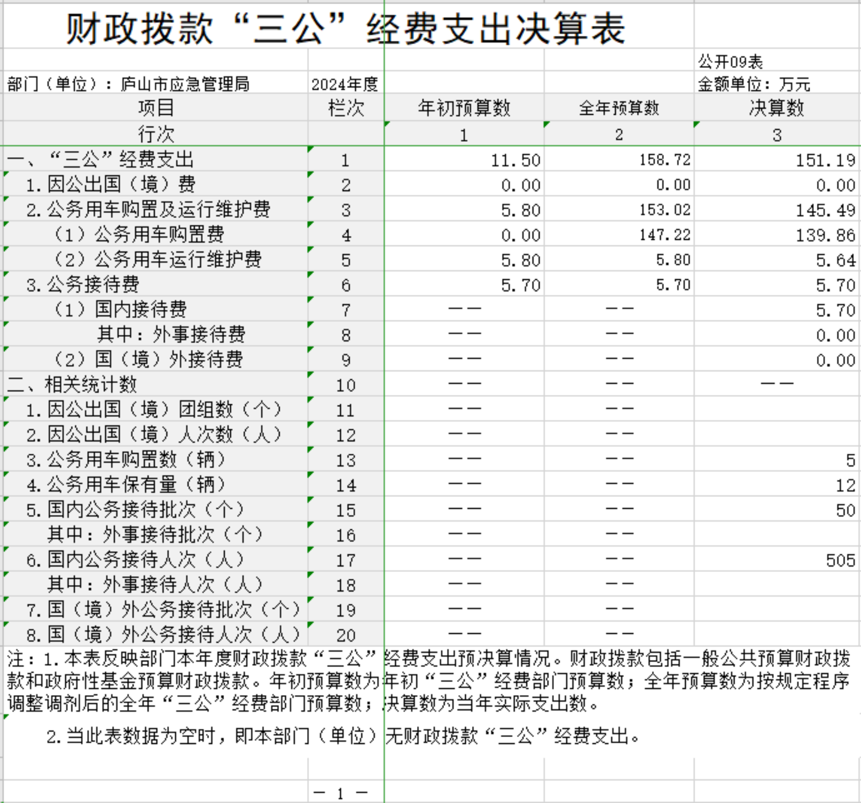This screenshot has height=803, width=861.
Task: Select the 栏次 header cell
Action: (346, 108)
